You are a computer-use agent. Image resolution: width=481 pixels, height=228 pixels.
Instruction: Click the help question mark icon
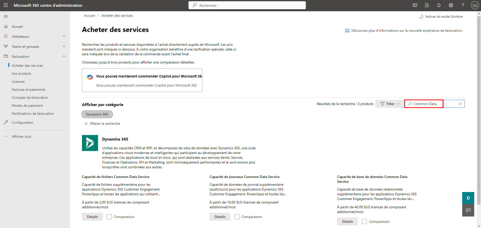[463, 5]
